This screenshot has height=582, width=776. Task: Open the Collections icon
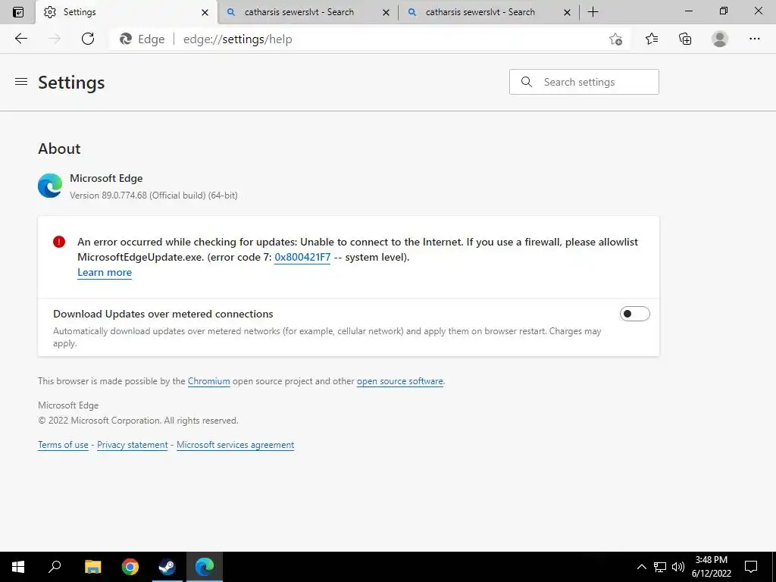click(x=685, y=39)
